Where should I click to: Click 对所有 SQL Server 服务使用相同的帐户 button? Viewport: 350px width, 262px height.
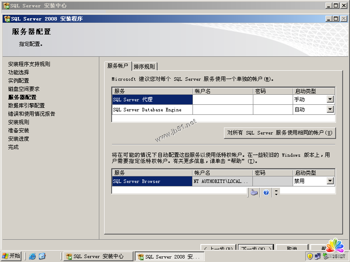click(280, 133)
